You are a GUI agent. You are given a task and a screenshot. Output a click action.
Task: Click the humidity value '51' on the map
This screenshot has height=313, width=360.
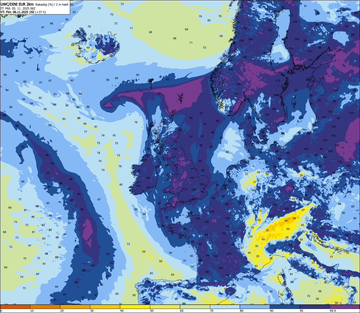click(332, 257)
